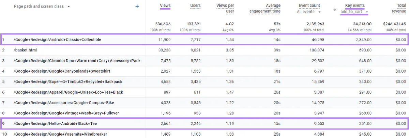
Task: Sort by Average engagement time header
Action: pyautogui.click(x=265, y=8)
